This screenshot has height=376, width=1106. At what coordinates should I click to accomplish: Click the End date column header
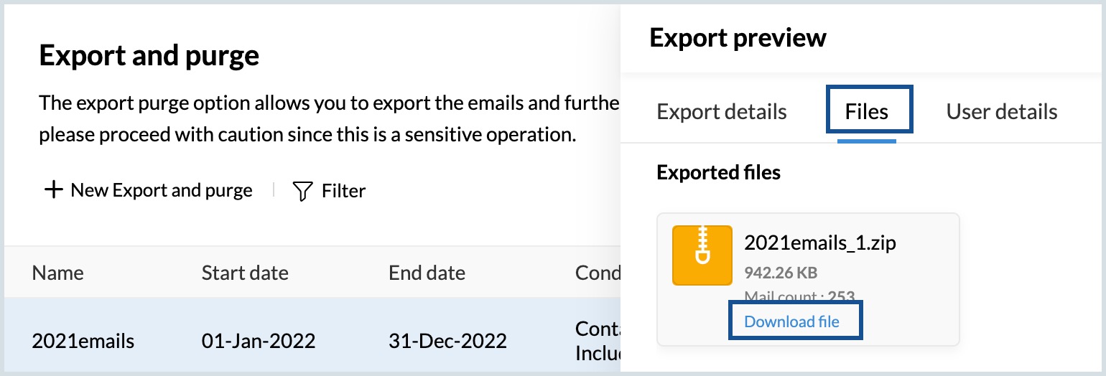pyautogui.click(x=427, y=273)
